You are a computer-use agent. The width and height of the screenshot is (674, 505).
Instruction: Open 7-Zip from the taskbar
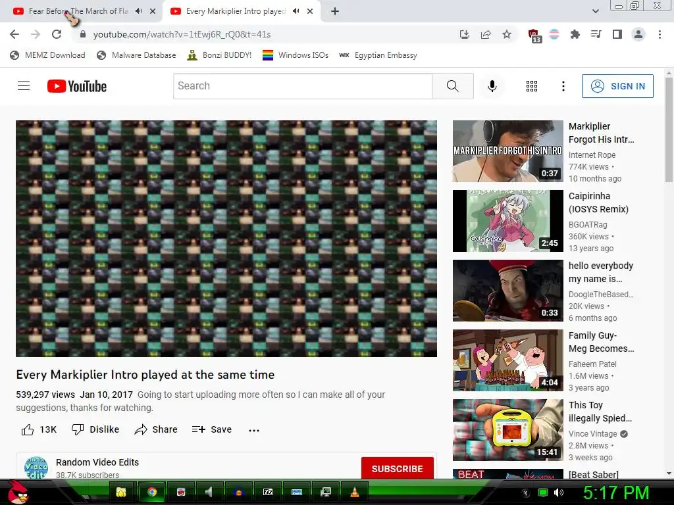tap(268, 492)
